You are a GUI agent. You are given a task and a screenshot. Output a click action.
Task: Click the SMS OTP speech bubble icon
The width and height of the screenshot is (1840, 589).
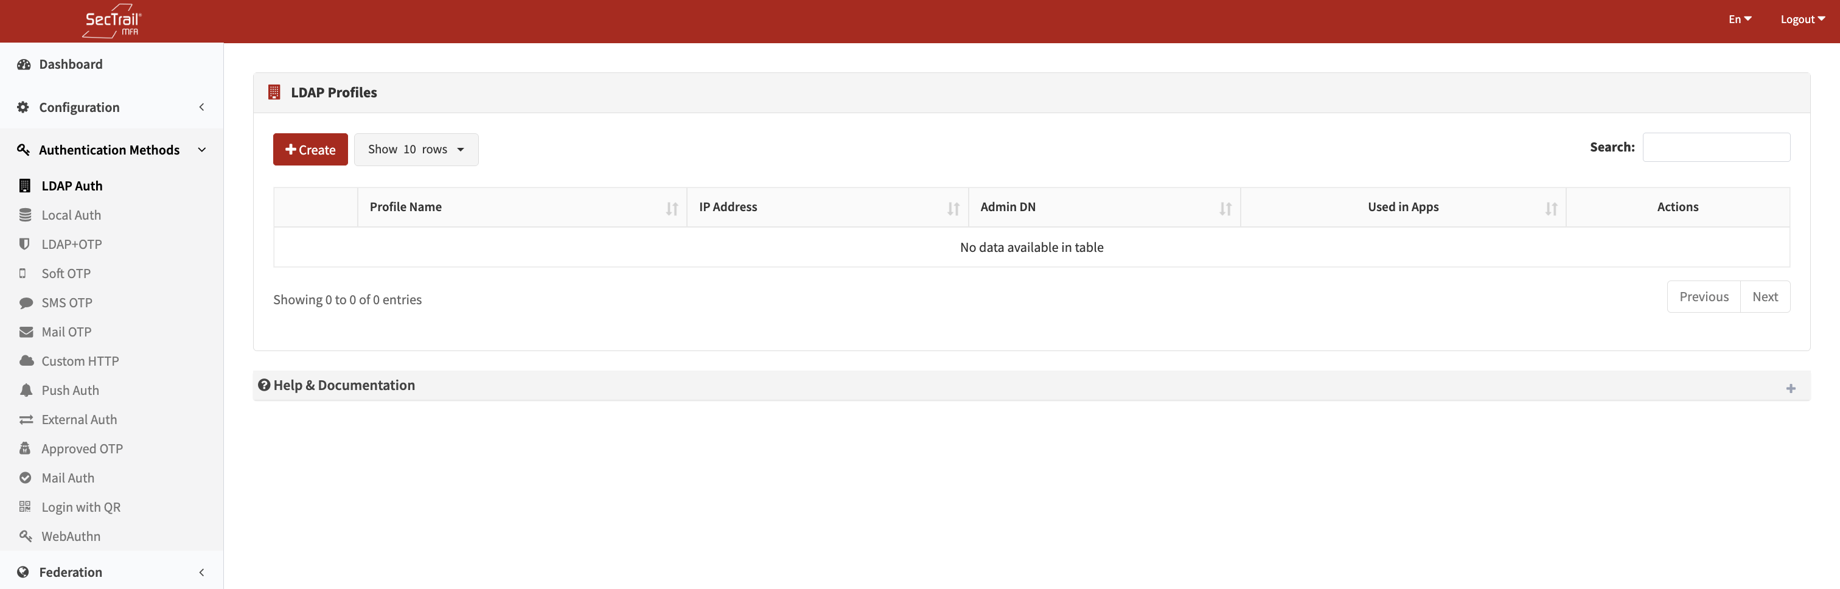pyautogui.click(x=26, y=302)
